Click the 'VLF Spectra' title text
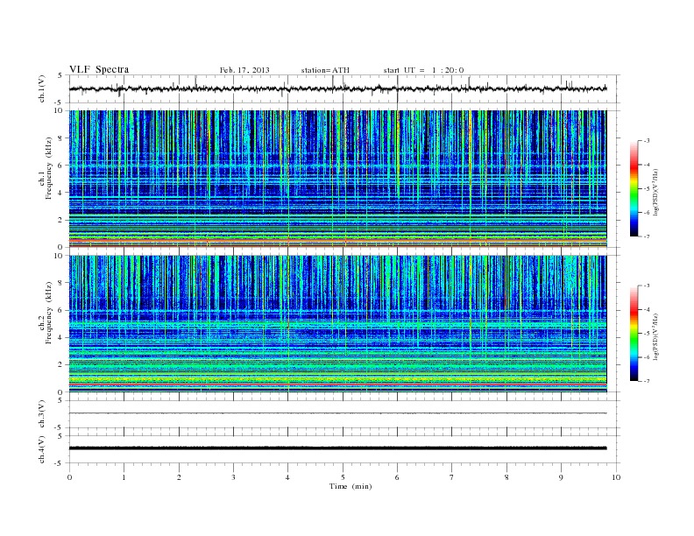 click(99, 69)
